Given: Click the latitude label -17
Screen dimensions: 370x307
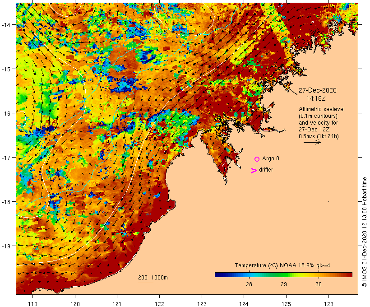Looking at the screenshot, I should [x=6, y=158].
